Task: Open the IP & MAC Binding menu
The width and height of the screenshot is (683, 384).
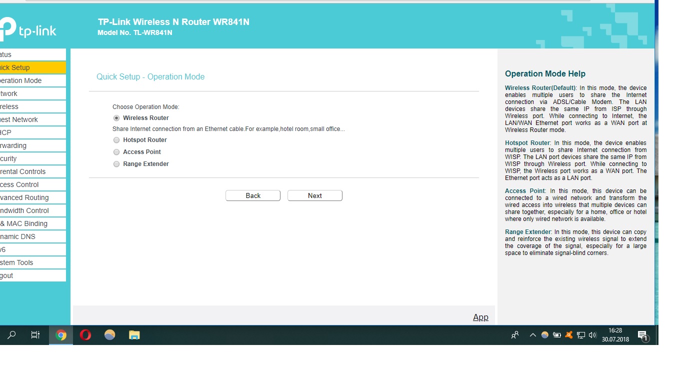Action: [33, 223]
